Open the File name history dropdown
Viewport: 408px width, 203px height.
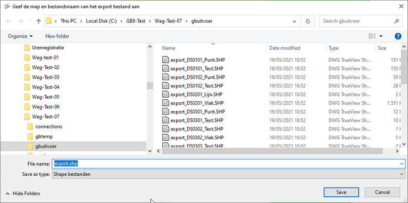pyautogui.click(x=402, y=164)
